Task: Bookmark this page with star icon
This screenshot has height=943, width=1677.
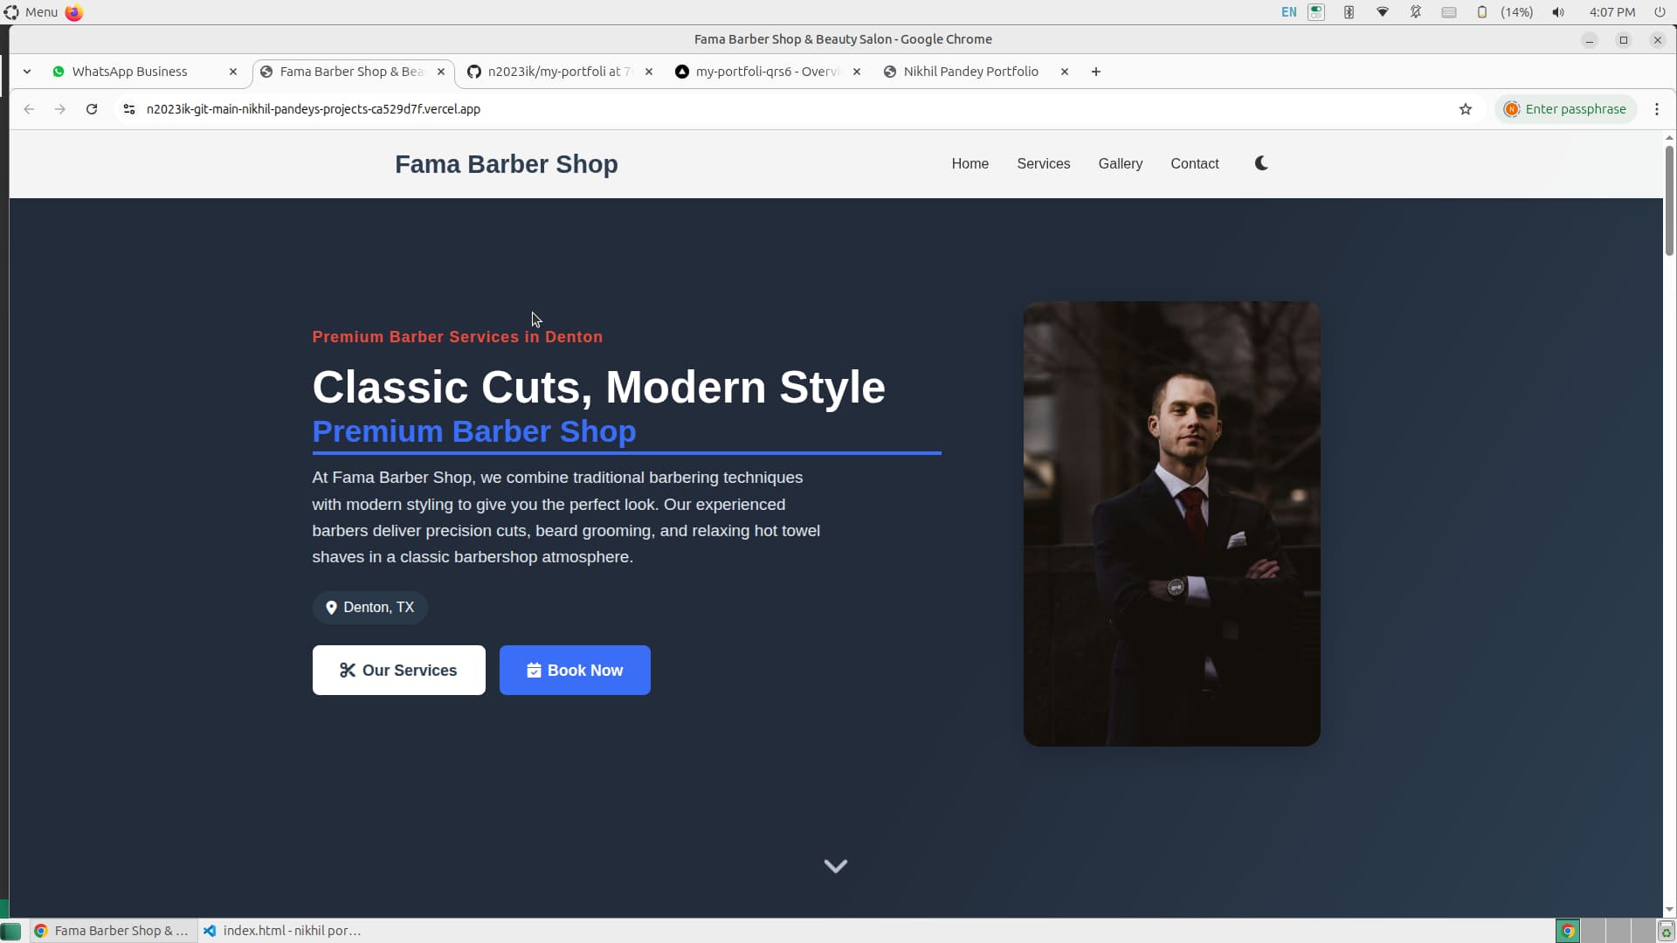Action: [x=1466, y=109]
